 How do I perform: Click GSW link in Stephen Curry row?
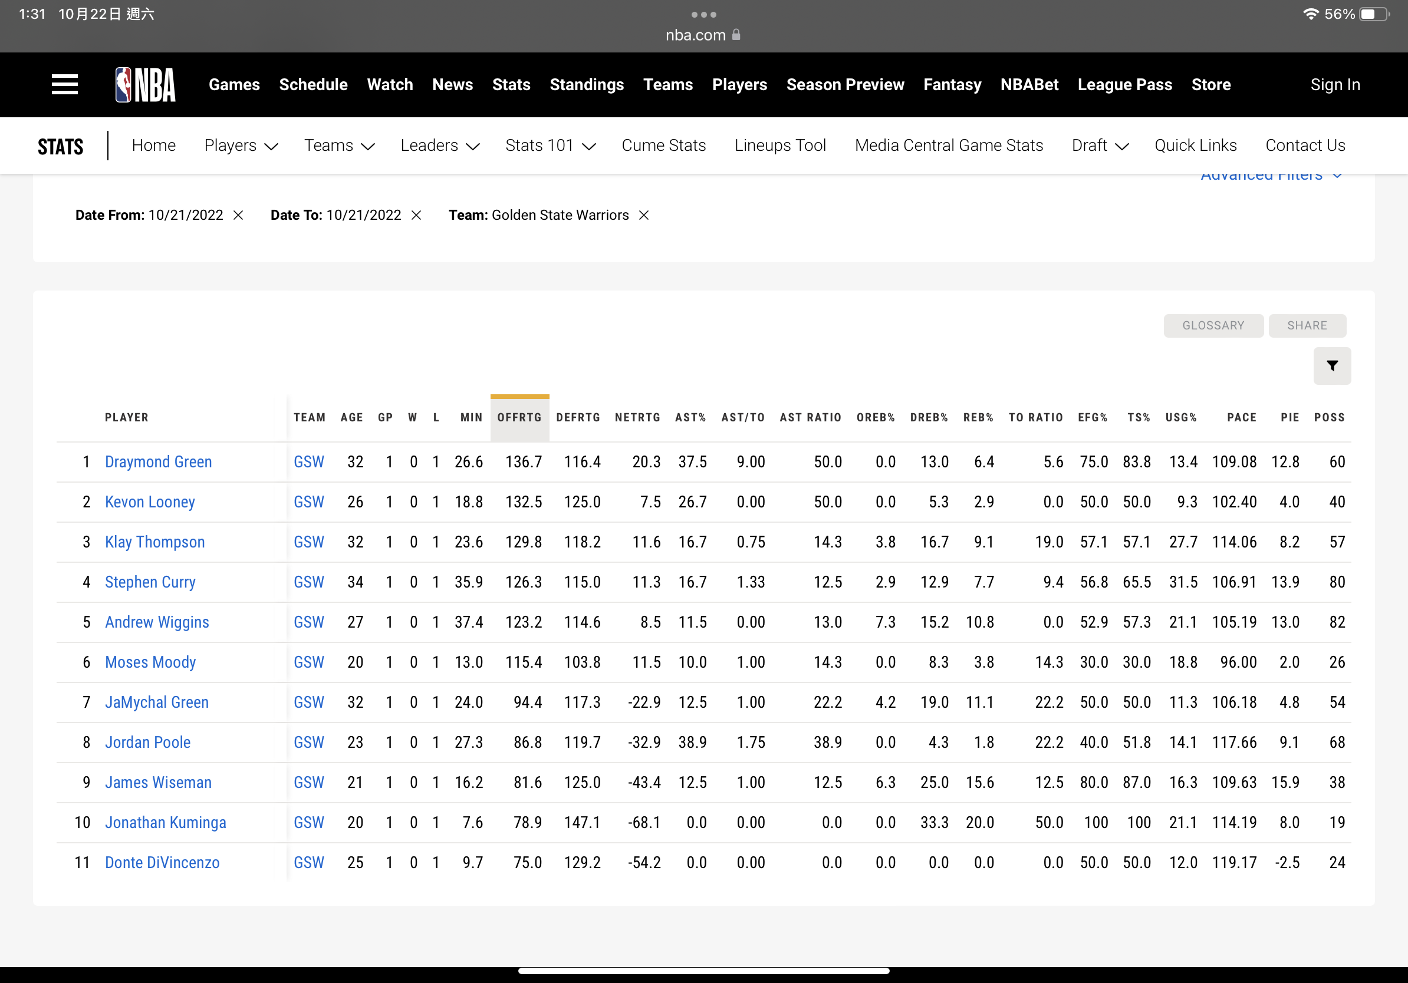point(309,582)
